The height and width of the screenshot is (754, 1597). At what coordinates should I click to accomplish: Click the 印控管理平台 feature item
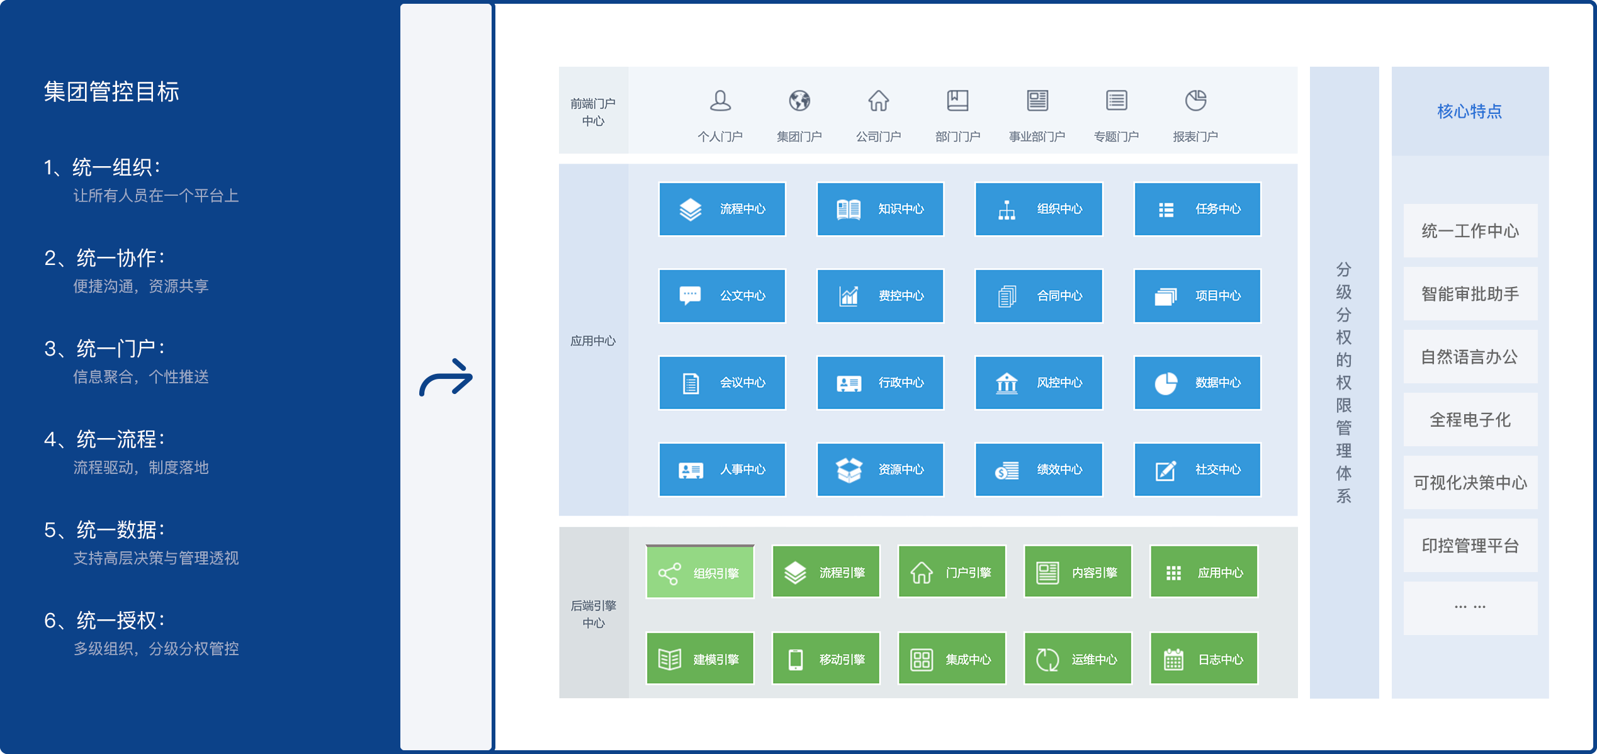click(1470, 546)
